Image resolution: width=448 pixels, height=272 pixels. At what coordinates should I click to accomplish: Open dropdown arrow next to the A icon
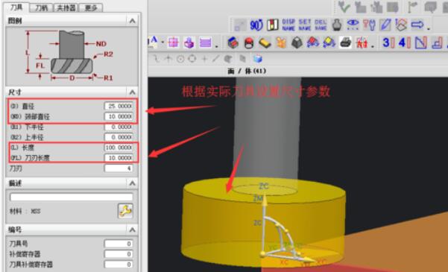pos(163,42)
